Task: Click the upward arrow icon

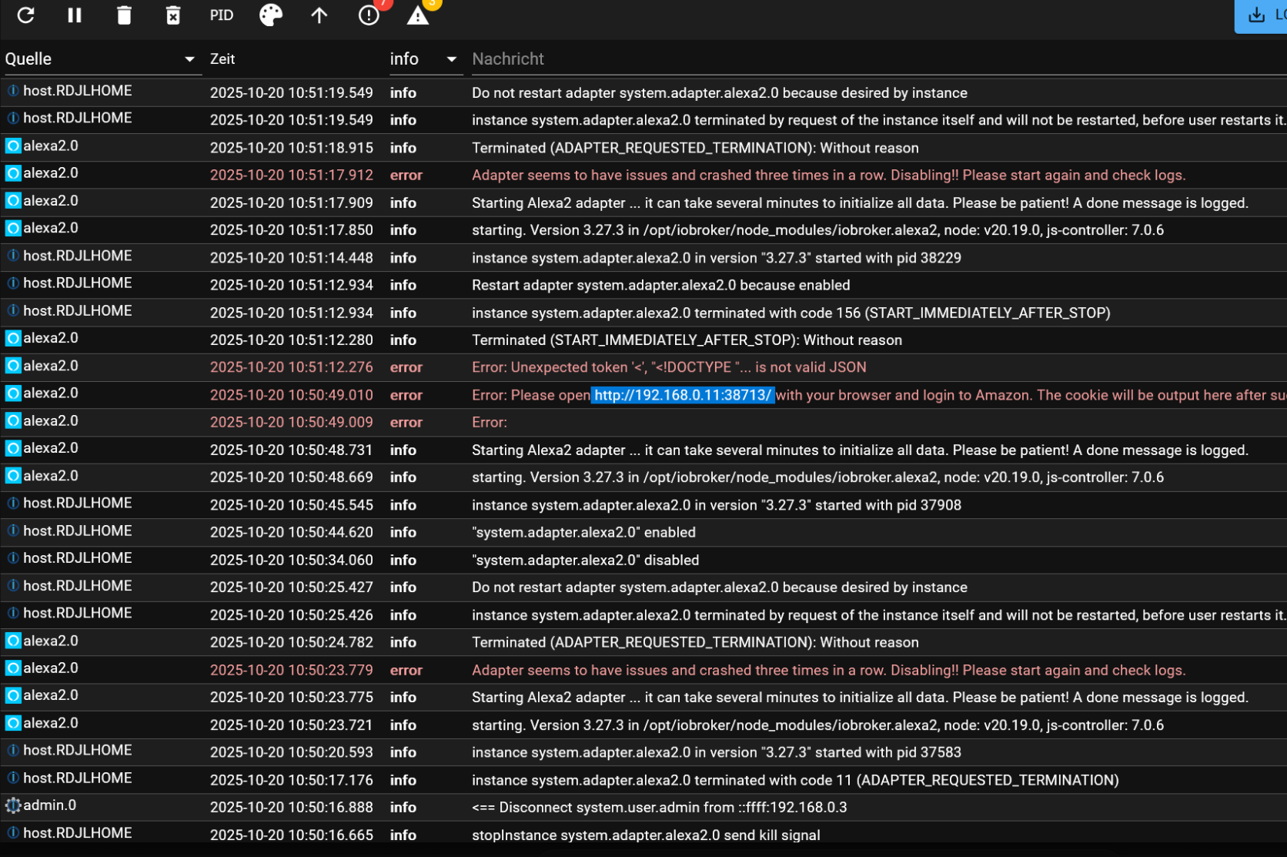Action: point(319,15)
